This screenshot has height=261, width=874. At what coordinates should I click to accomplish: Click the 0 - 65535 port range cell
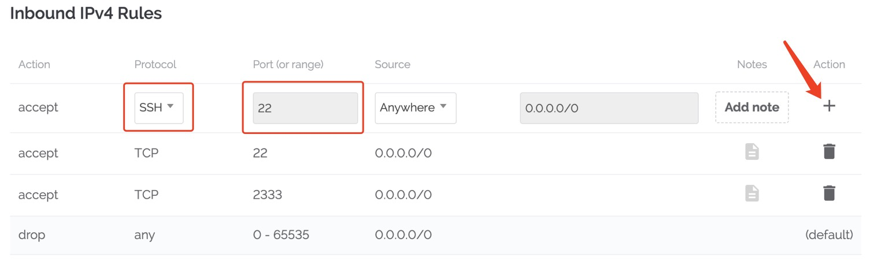click(x=282, y=235)
